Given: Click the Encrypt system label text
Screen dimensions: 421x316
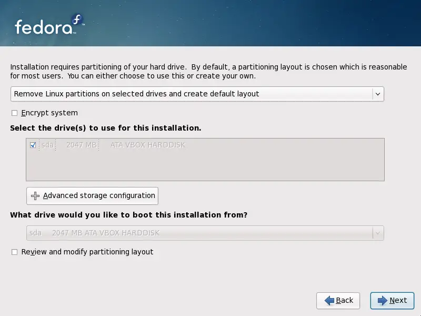Looking at the screenshot, I should (49, 113).
